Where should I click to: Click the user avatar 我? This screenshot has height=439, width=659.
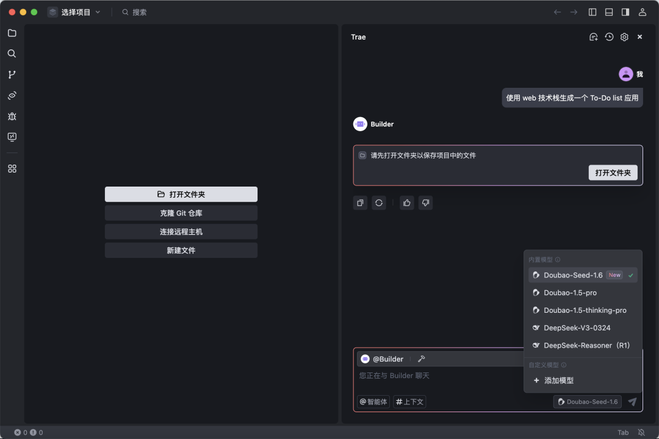point(626,74)
